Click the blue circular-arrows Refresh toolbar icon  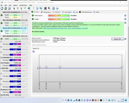(2, 8)
